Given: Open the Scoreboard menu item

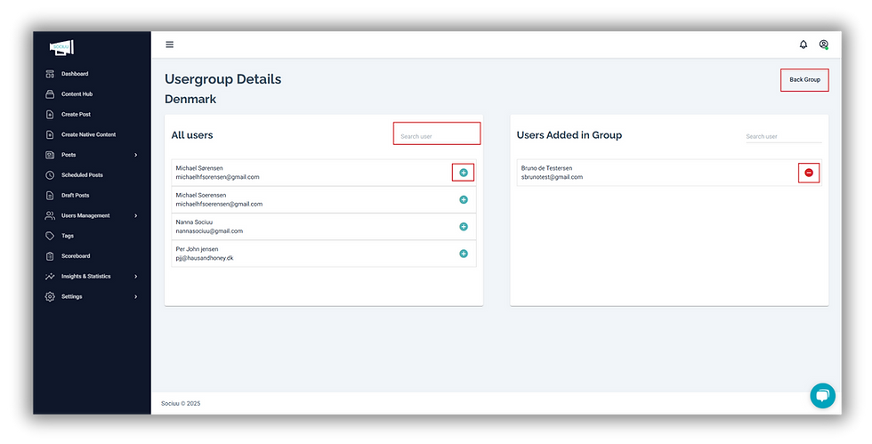Looking at the screenshot, I should pos(76,256).
